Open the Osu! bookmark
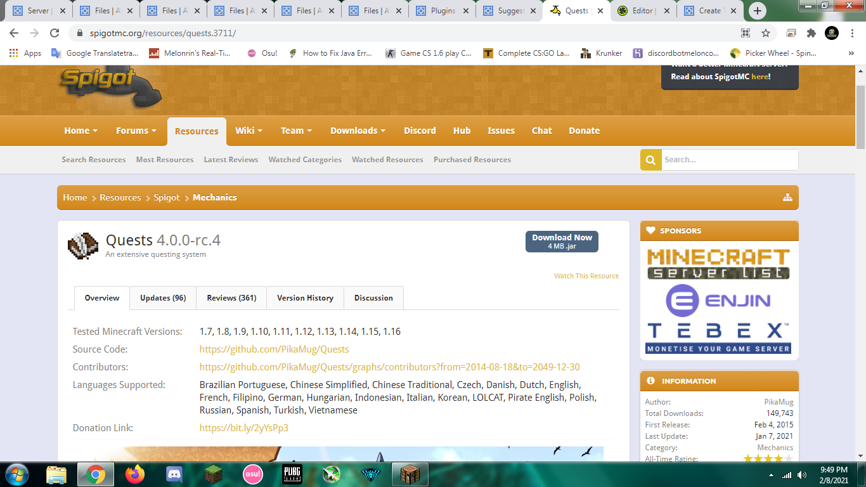Screen dimensions: 866x487 pyautogui.click(x=262, y=53)
